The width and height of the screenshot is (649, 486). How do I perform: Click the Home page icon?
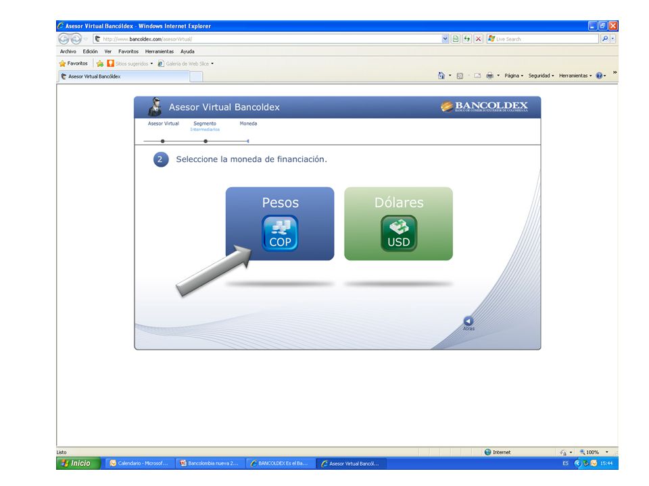point(441,76)
